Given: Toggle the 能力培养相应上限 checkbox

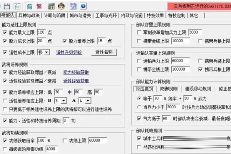Looking at the screenshot, I should (5, 92).
